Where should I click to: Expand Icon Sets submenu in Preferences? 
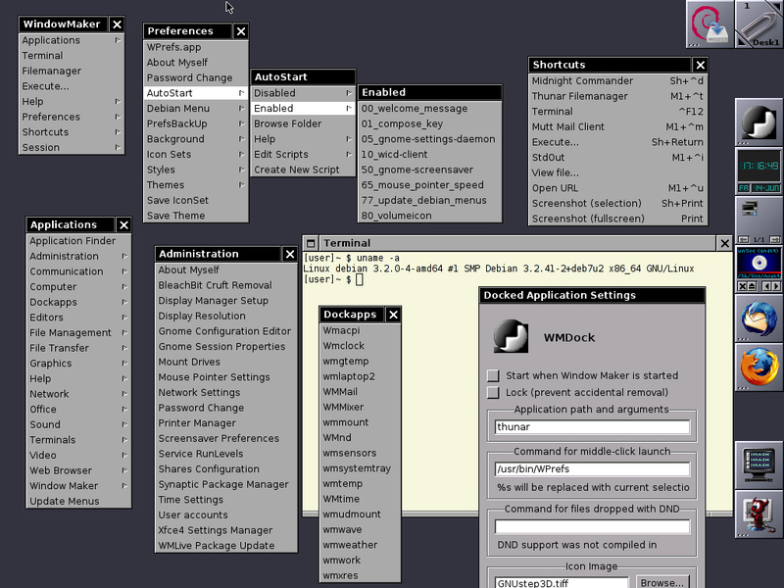coord(195,155)
